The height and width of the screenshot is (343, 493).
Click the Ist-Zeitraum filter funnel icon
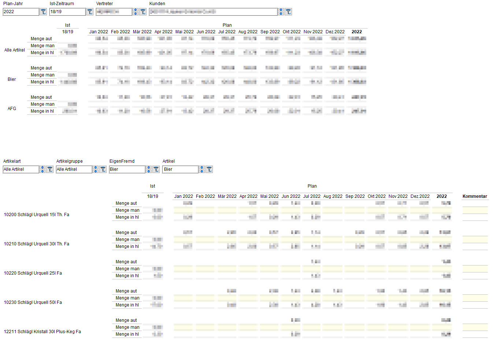click(90, 12)
